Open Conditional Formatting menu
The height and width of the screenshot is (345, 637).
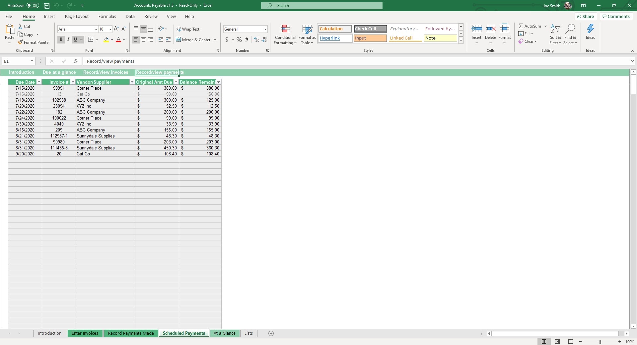pos(285,34)
